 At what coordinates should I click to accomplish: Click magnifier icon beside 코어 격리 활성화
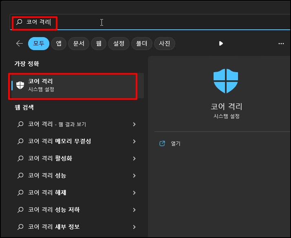[20, 159]
